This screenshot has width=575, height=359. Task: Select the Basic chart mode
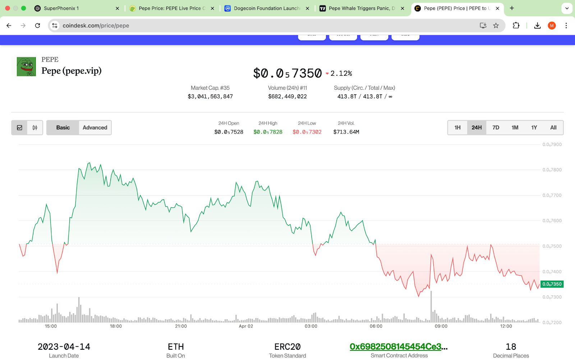[63, 127]
